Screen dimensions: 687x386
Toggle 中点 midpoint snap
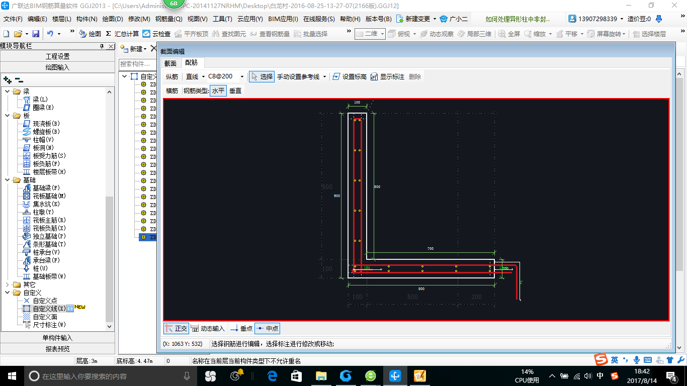click(x=267, y=328)
